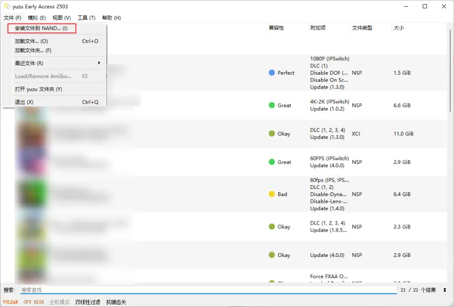Image resolution: width=454 pixels, height=307 pixels.
Task: Click the blue Perfect compatibility dot
Action: [x=272, y=73]
